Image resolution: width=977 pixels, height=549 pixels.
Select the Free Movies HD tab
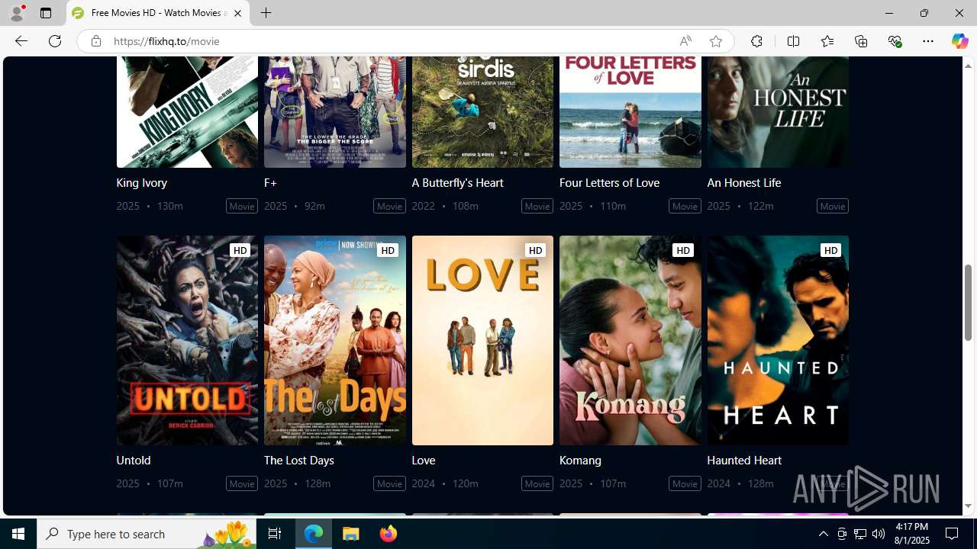click(158, 13)
